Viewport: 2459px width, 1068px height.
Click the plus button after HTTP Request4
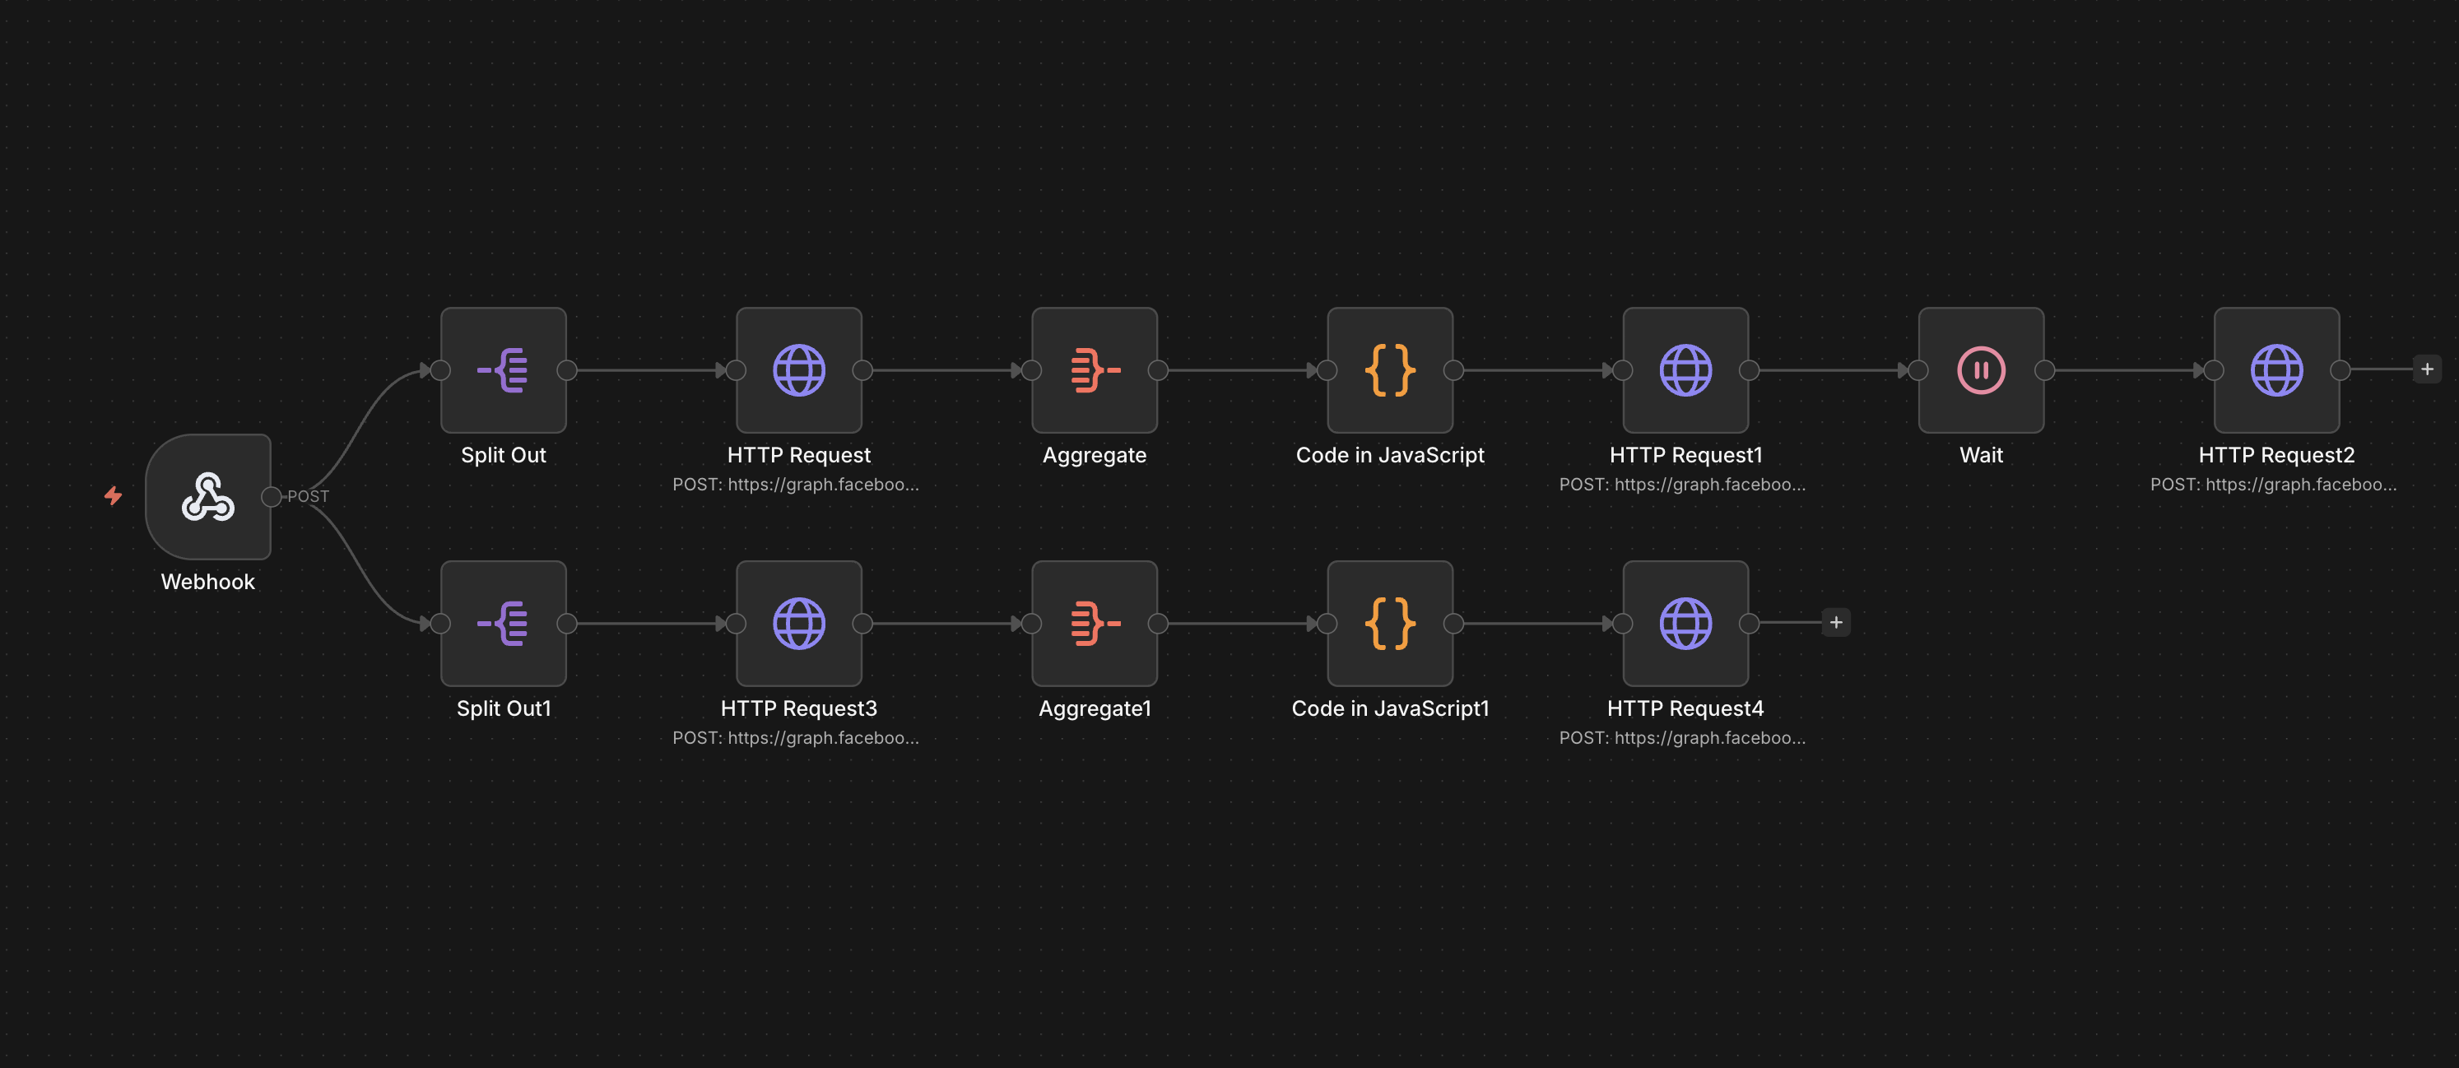(1834, 622)
